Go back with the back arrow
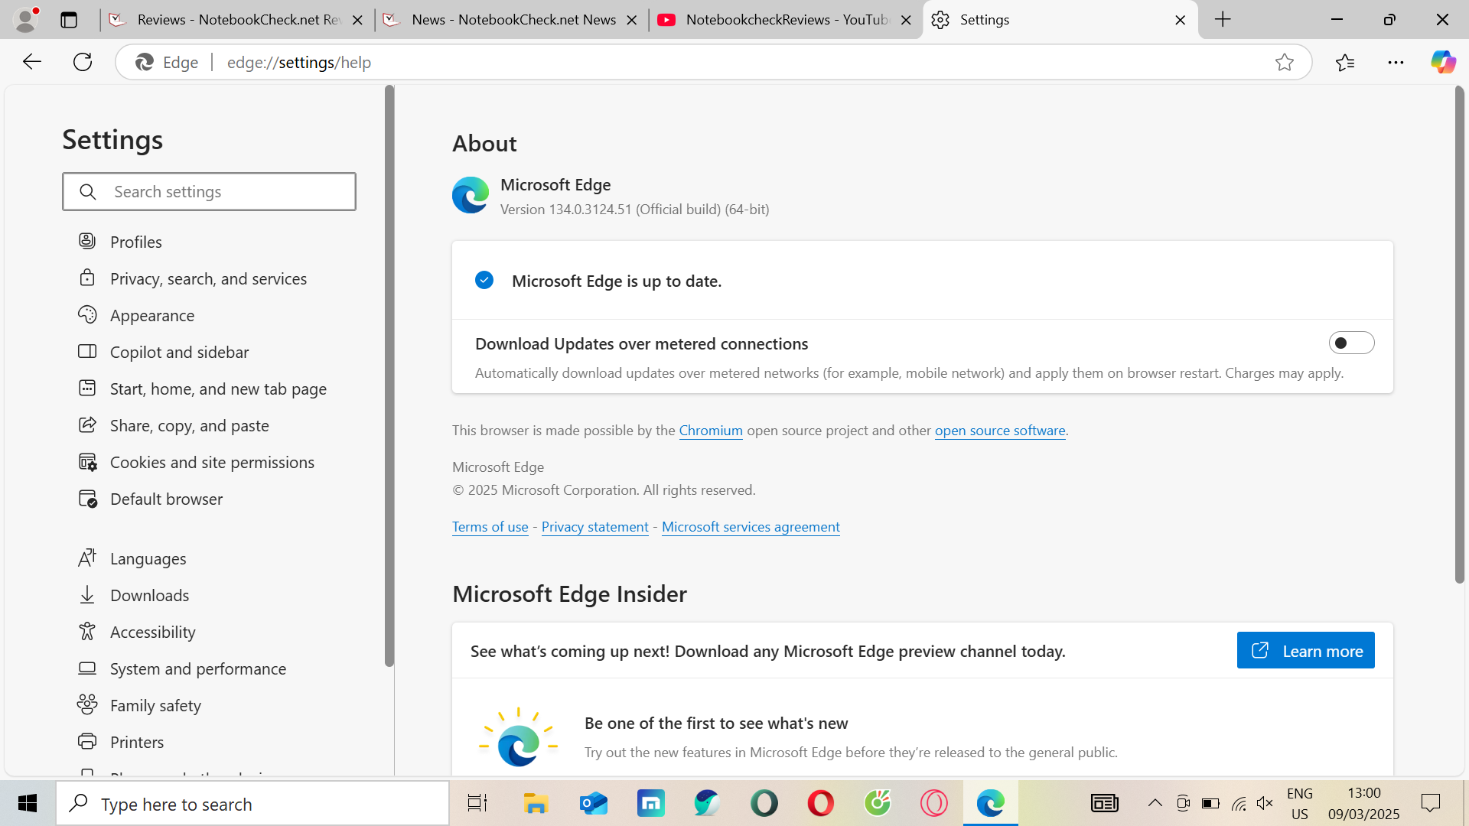1469x826 pixels. [x=32, y=62]
